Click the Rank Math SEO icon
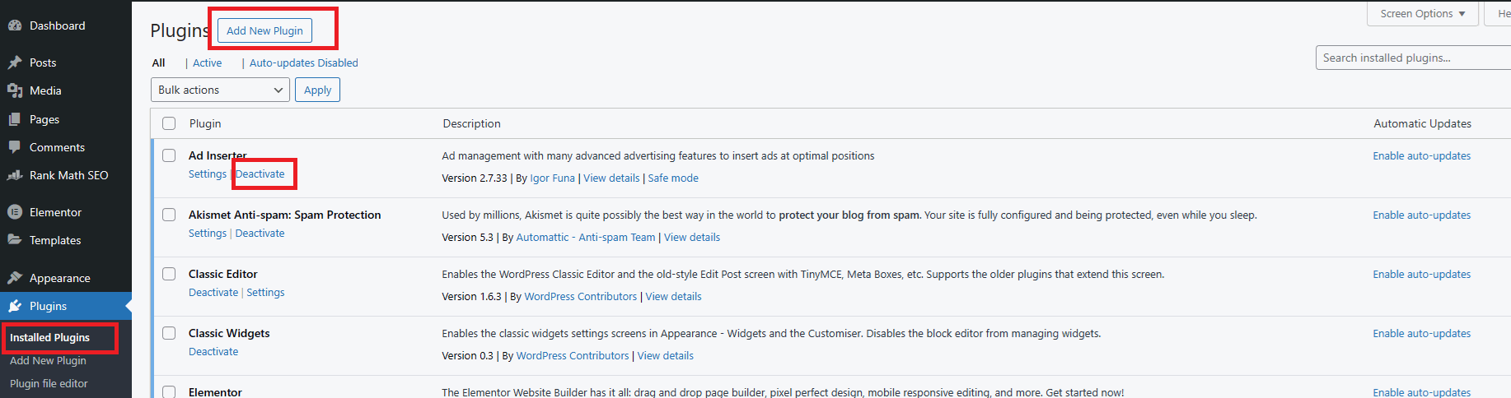 tap(15, 175)
